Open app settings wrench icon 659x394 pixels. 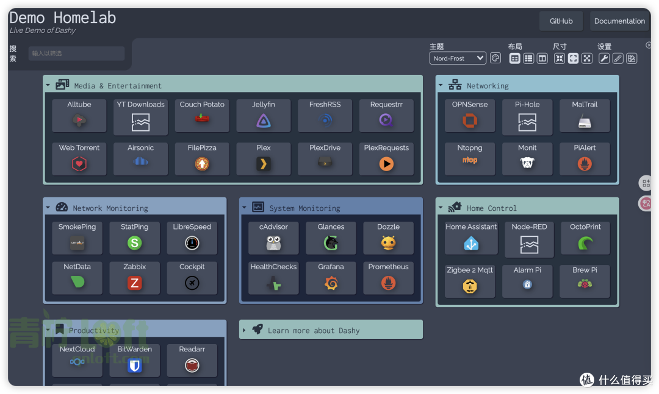coord(604,58)
